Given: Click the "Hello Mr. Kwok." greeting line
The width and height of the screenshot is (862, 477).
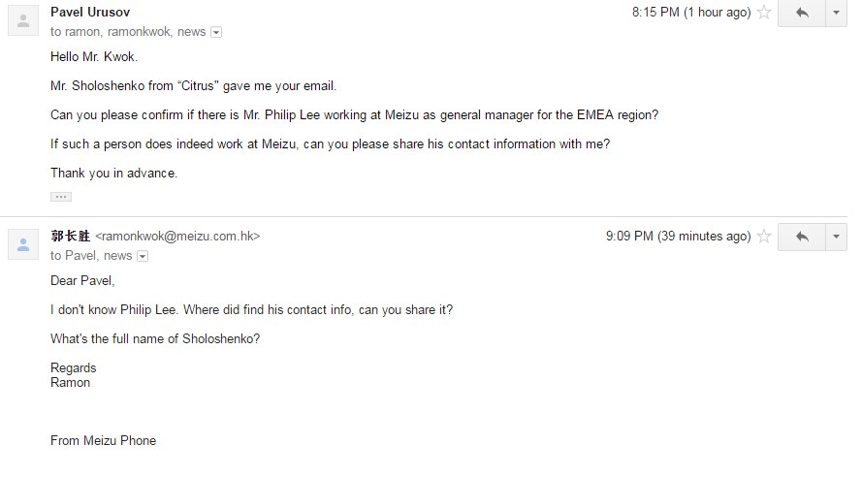Looking at the screenshot, I should tap(94, 56).
